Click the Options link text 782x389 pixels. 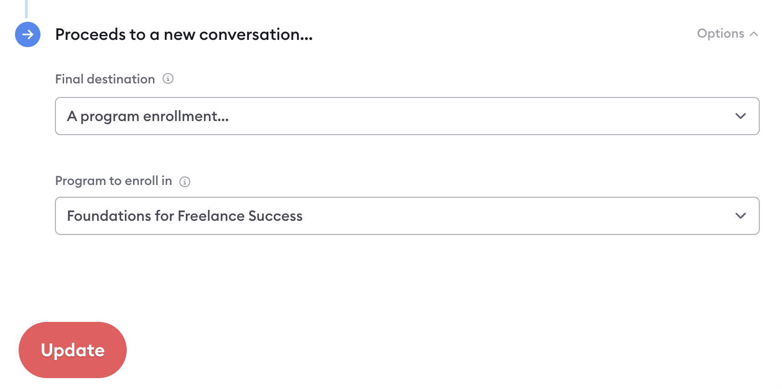[x=721, y=34]
